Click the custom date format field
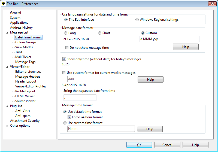The height and width of the screenshot is (152, 218). pos(169,39)
